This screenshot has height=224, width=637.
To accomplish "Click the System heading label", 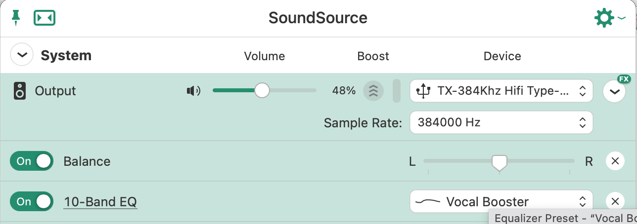I will [x=66, y=56].
